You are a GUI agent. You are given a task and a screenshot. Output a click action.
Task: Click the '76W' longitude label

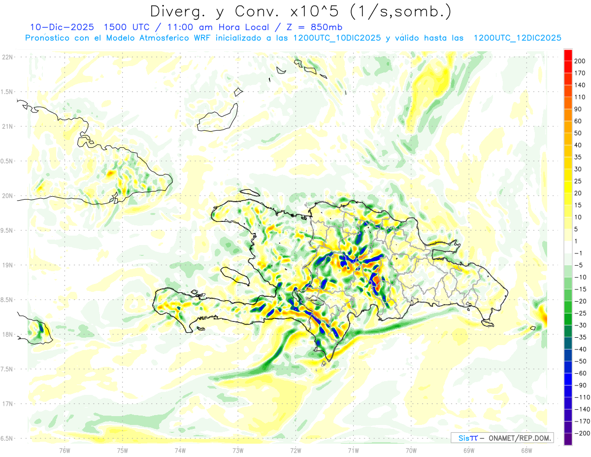click(x=65, y=450)
